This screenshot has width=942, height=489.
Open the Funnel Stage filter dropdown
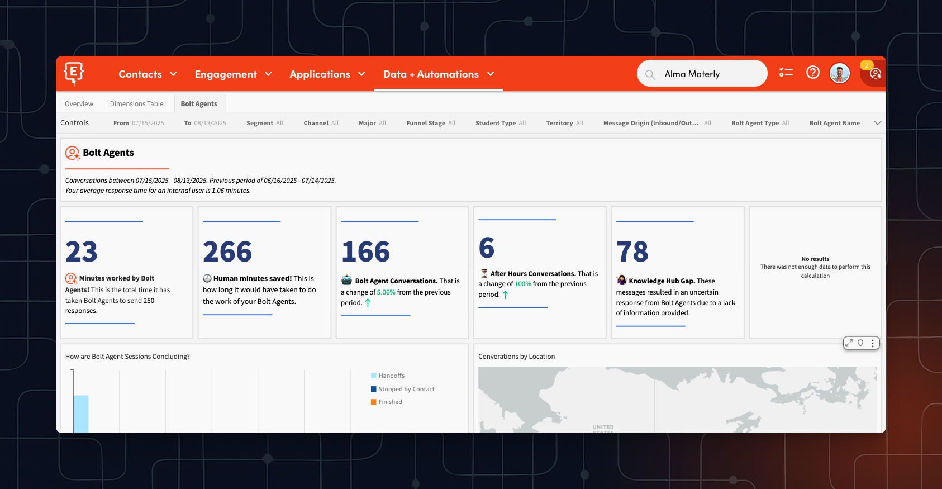[x=431, y=123]
